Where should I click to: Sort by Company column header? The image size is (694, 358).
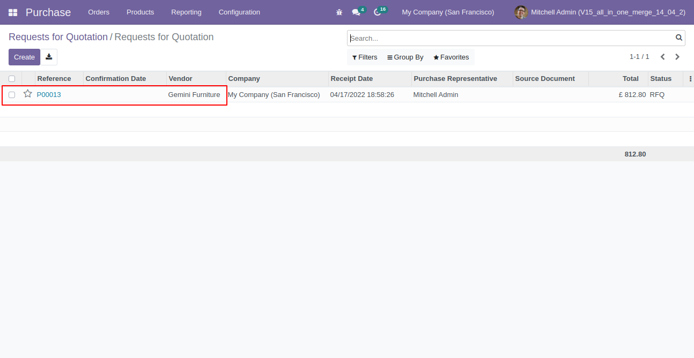click(277, 79)
